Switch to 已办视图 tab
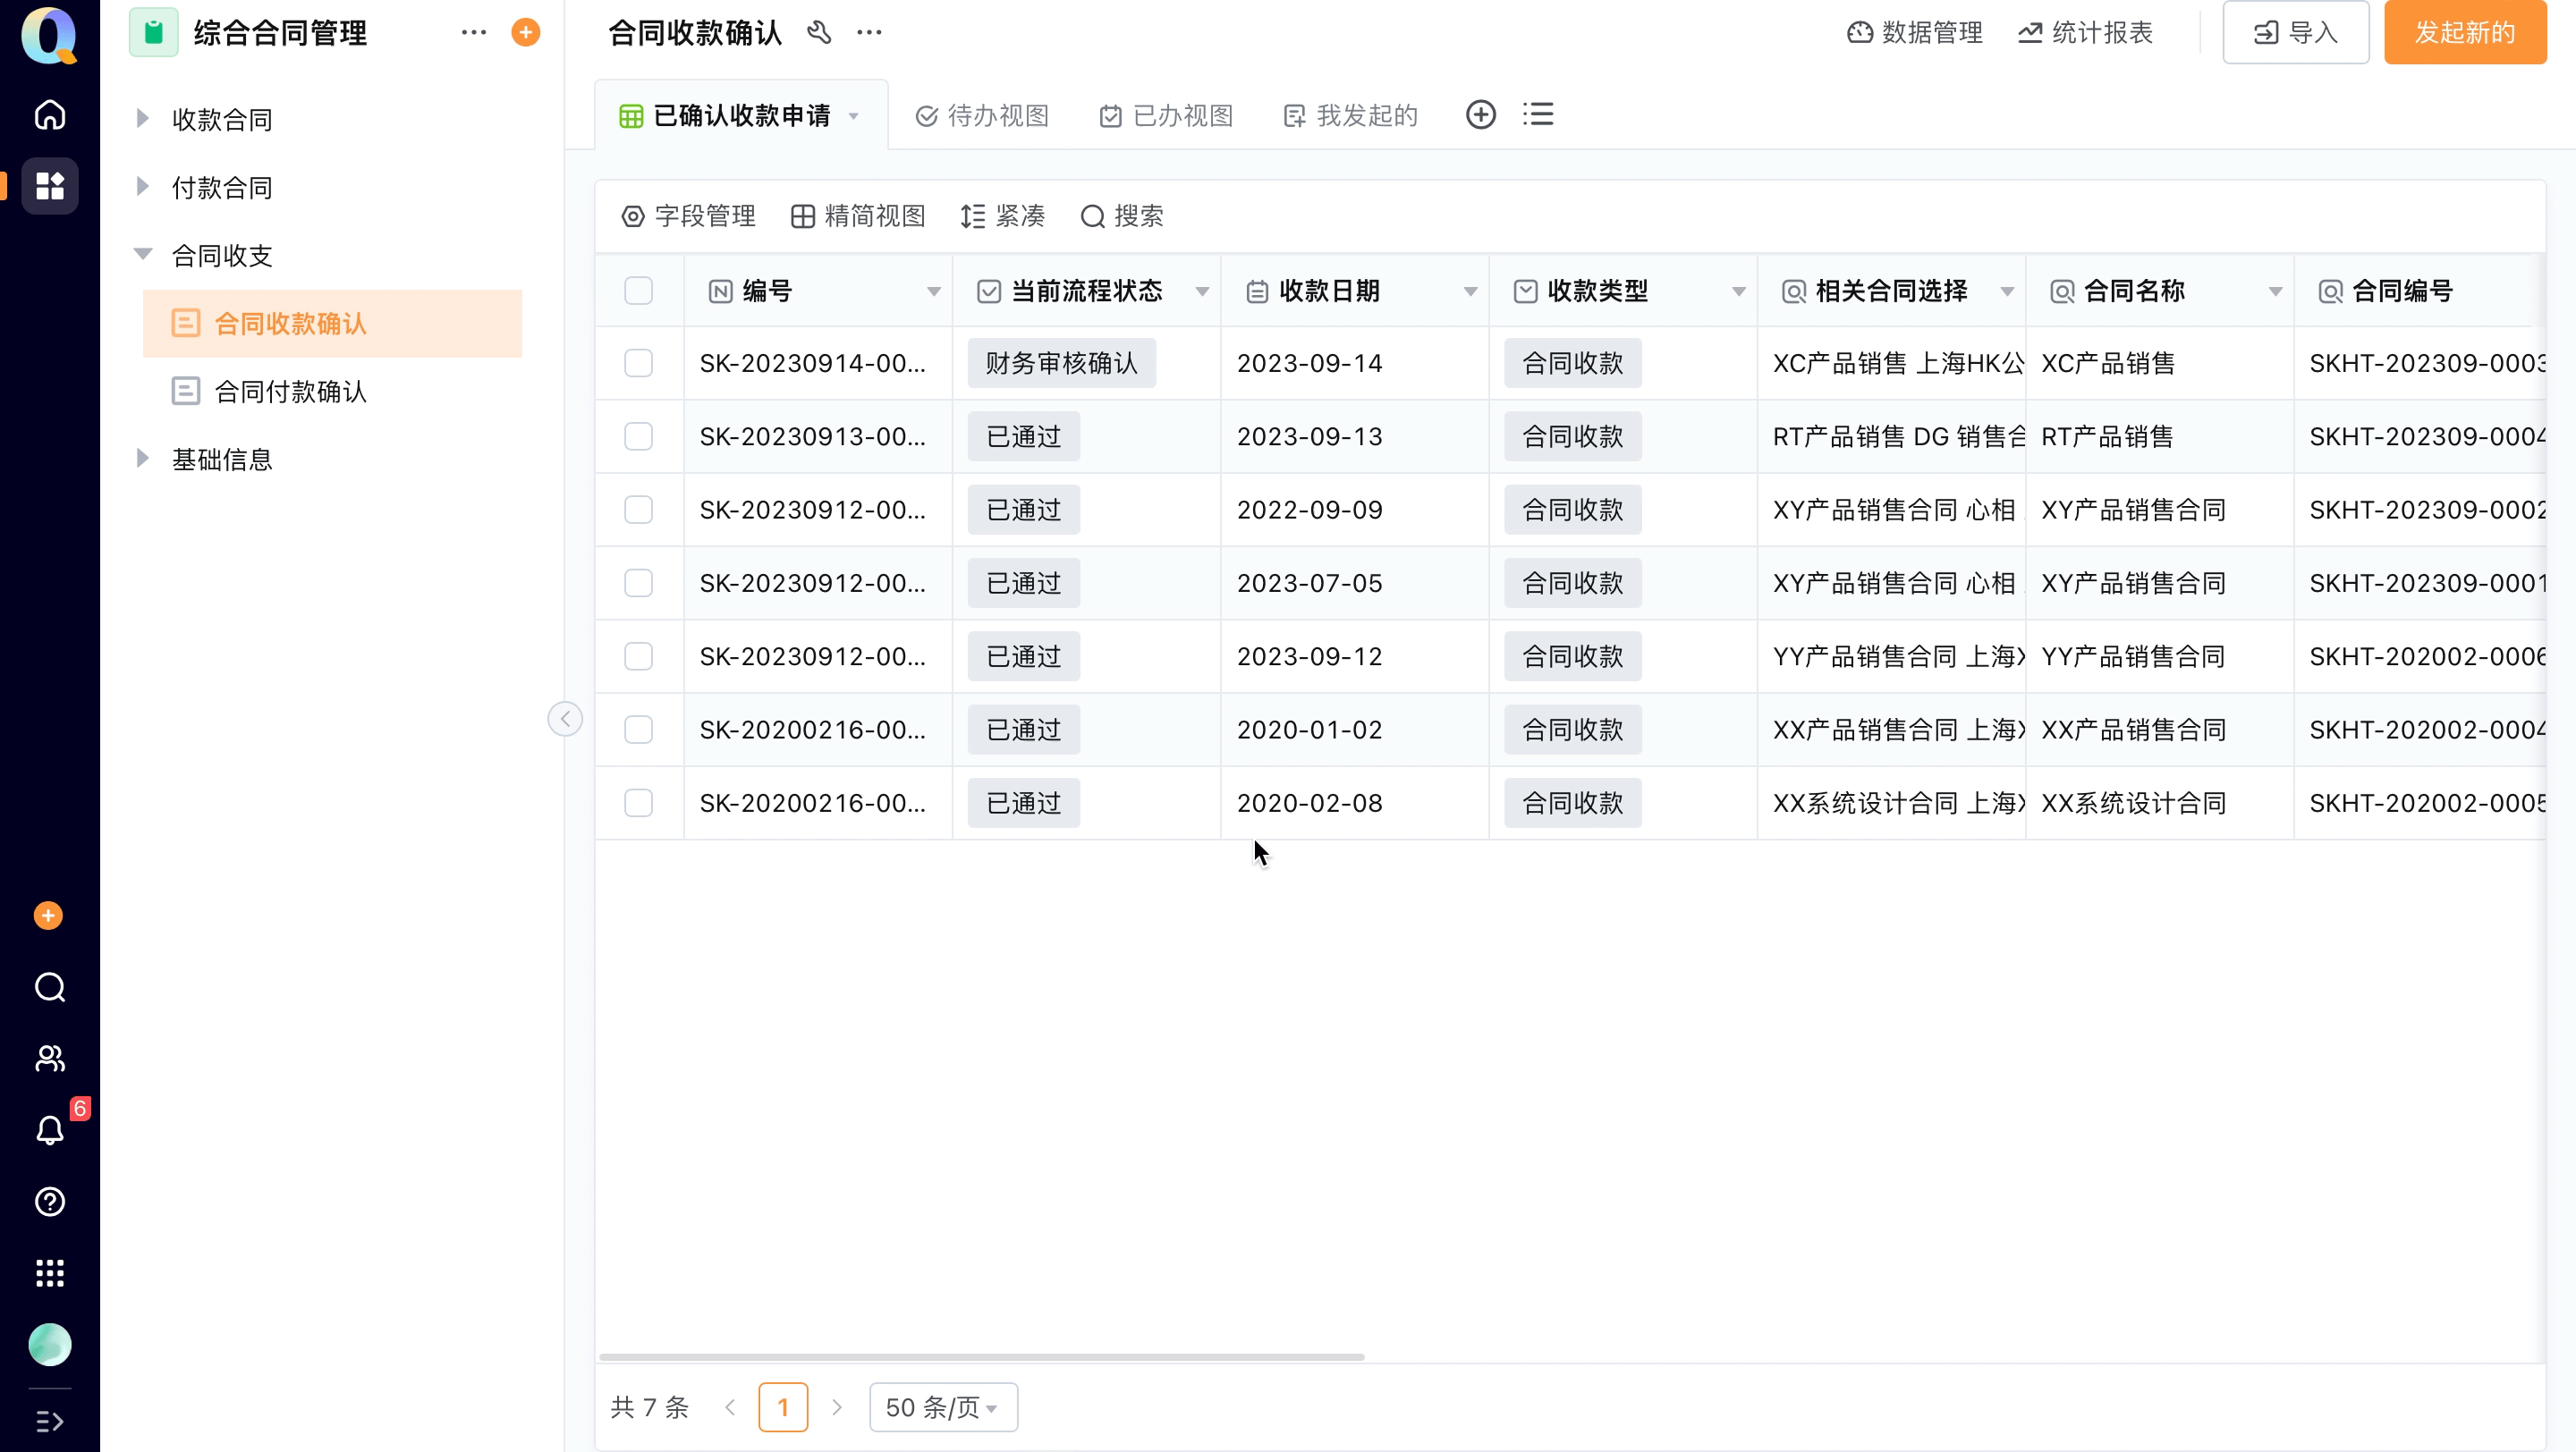 pos(1166,116)
